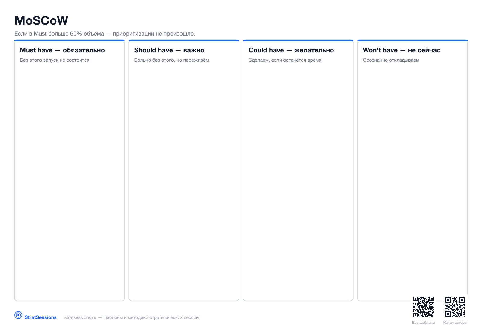Select text "Без этого запуск не состоится"
The width and height of the screenshot is (482, 331).
pyautogui.click(x=55, y=60)
